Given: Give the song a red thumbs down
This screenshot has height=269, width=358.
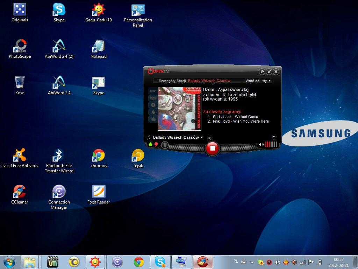Looking at the screenshot, I should tap(156, 144).
